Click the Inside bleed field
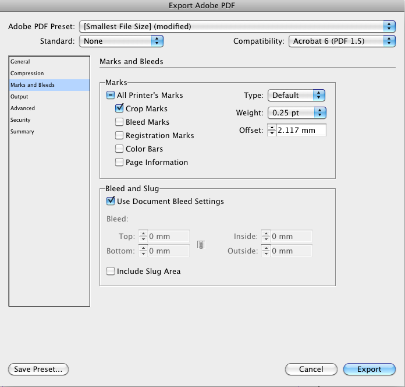405x387 pixels. pyautogui.click(x=292, y=236)
